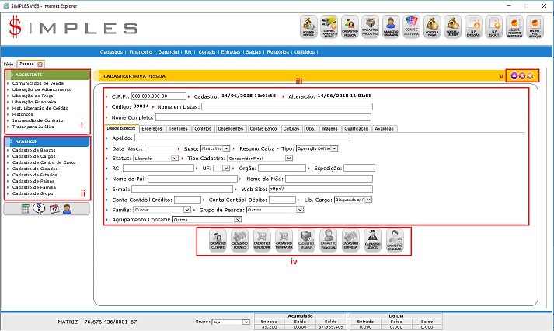This screenshot has width=554, height=331.
Task: Open the Sexo dropdown
Action: coord(216,148)
